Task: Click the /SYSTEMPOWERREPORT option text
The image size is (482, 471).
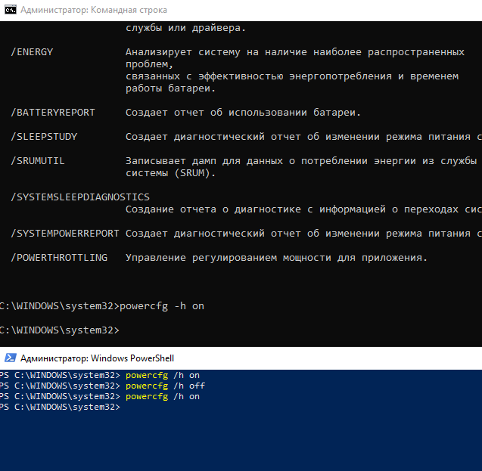Action: click(65, 234)
